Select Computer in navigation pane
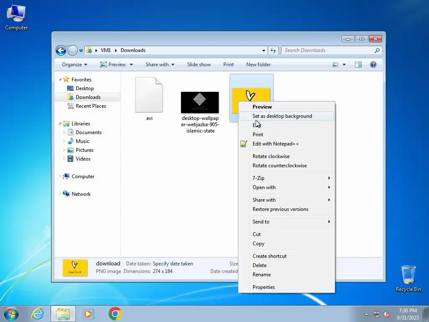 pyautogui.click(x=83, y=177)
